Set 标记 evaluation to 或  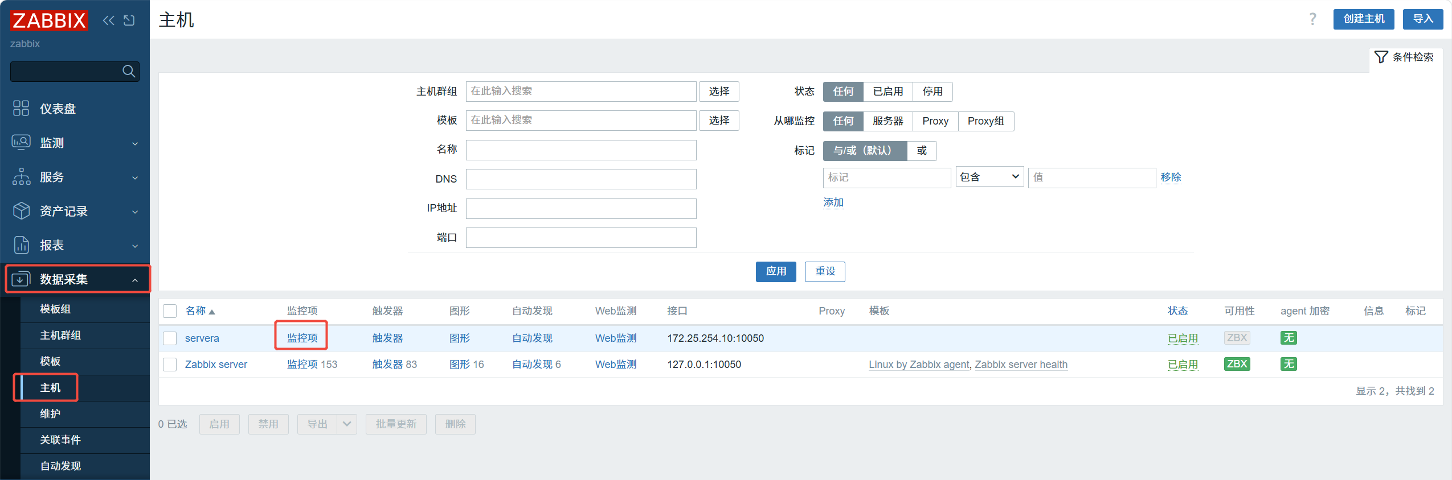[x=922, y=151]
